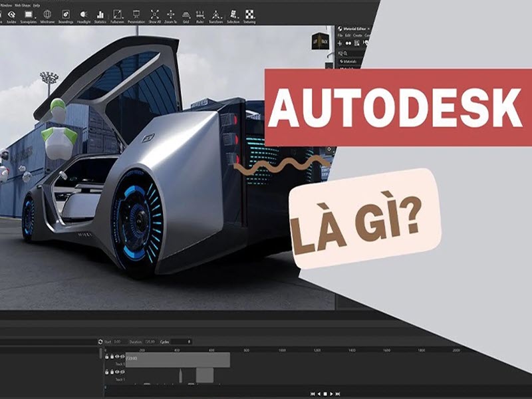Enable Wireframe display mode
The image size is (532, 399).
pyautogui.click(x=47, y=16)
